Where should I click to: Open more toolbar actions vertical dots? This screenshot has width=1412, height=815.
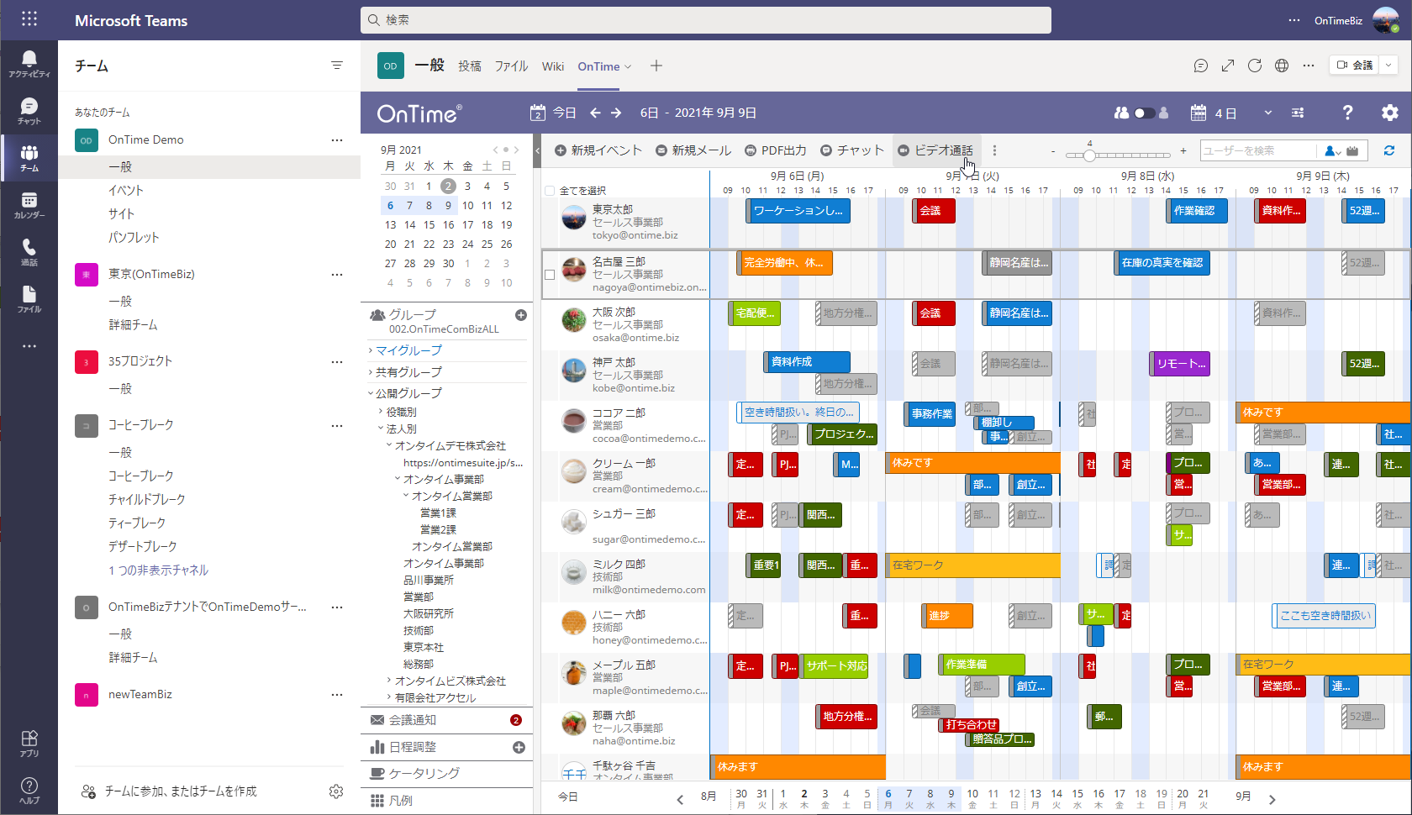point(994,150)
